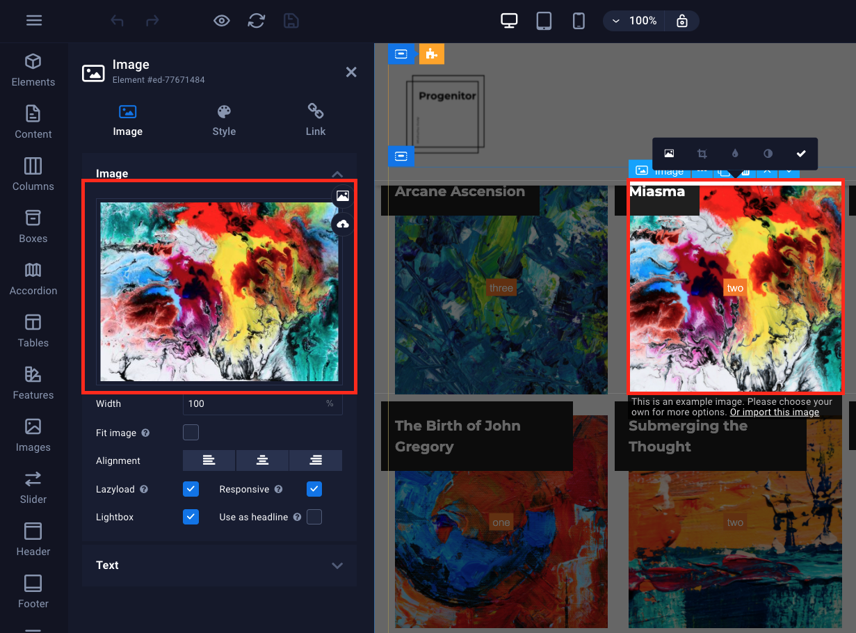Switch to mobile phone view

tap(579, 21)
